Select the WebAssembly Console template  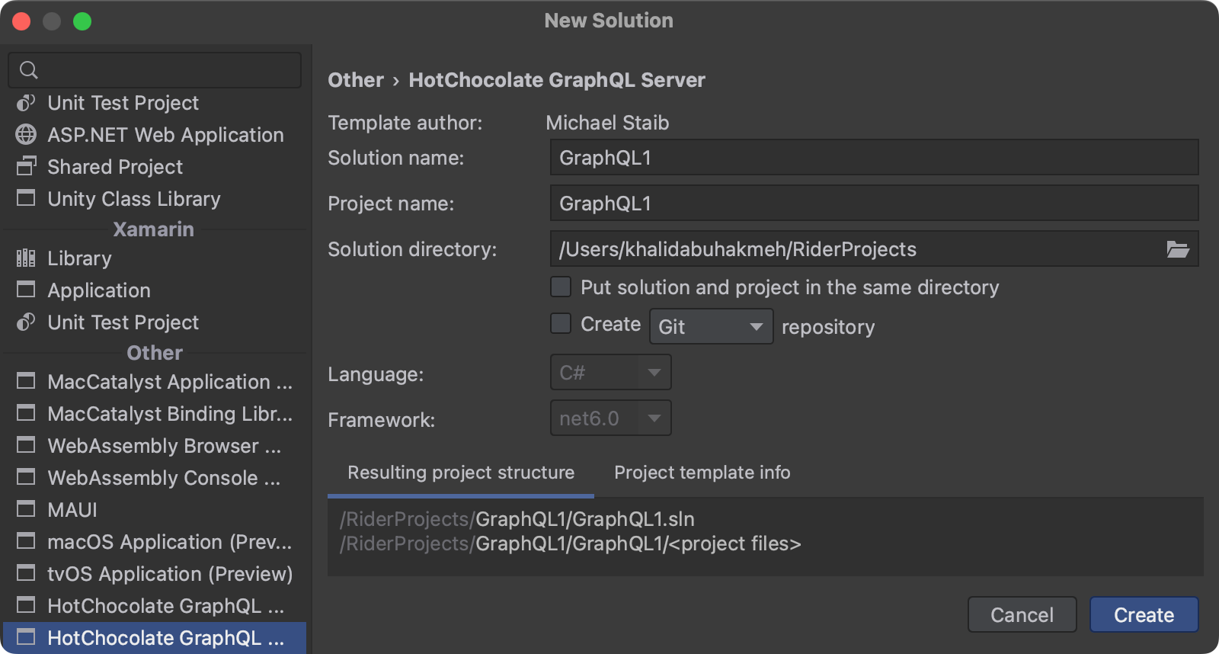pos(155,477)
